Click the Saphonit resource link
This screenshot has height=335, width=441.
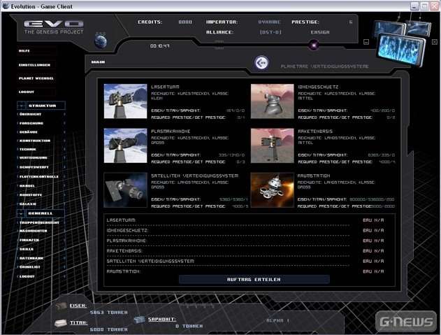click(162, 319)
